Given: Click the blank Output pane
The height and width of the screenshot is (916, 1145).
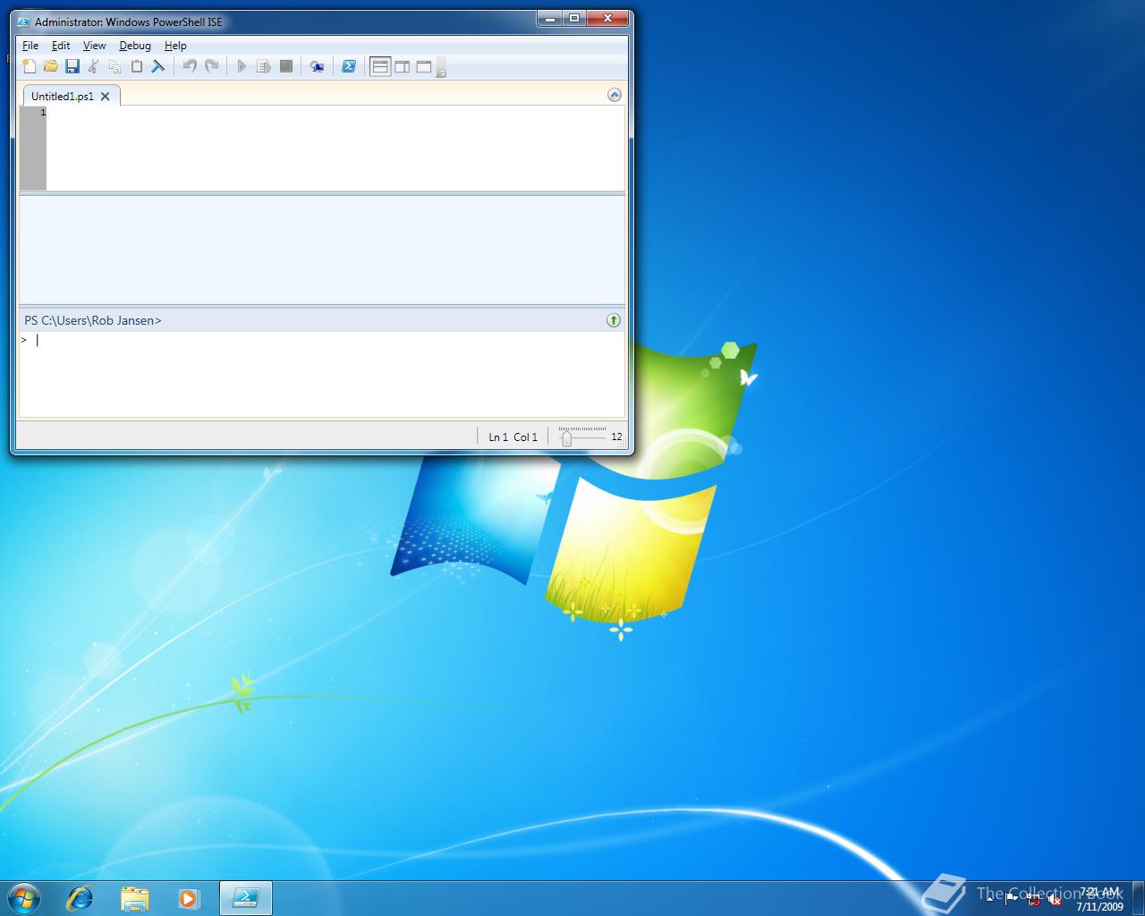Looking at the screenshot, I should (x=322, y=250).
